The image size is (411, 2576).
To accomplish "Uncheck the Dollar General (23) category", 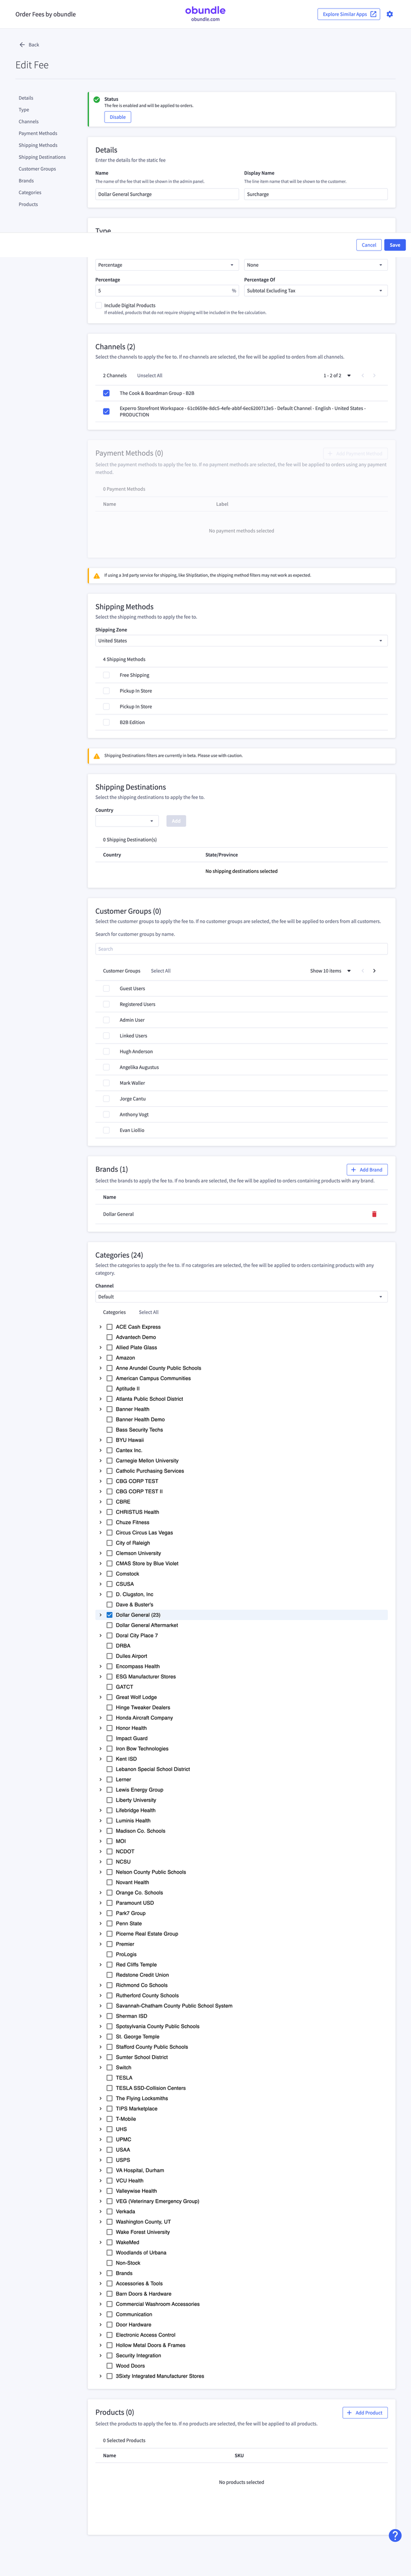I will (110, 1615).
